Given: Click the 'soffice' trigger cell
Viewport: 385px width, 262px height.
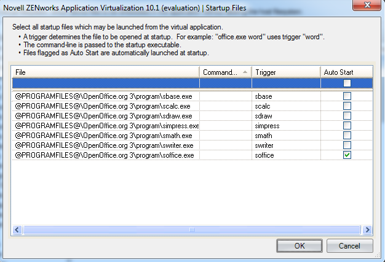Looking at the screenshot, I should tap(287, 155).
